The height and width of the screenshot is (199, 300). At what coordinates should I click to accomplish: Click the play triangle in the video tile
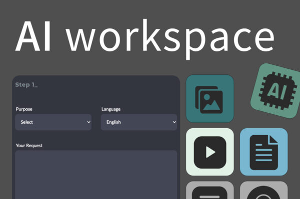(x=210, y=152)
